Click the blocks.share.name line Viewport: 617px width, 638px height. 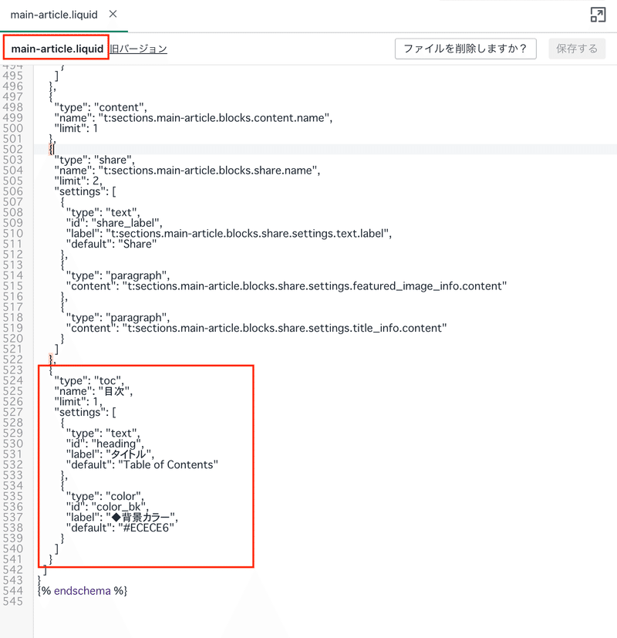coord(187,170)
